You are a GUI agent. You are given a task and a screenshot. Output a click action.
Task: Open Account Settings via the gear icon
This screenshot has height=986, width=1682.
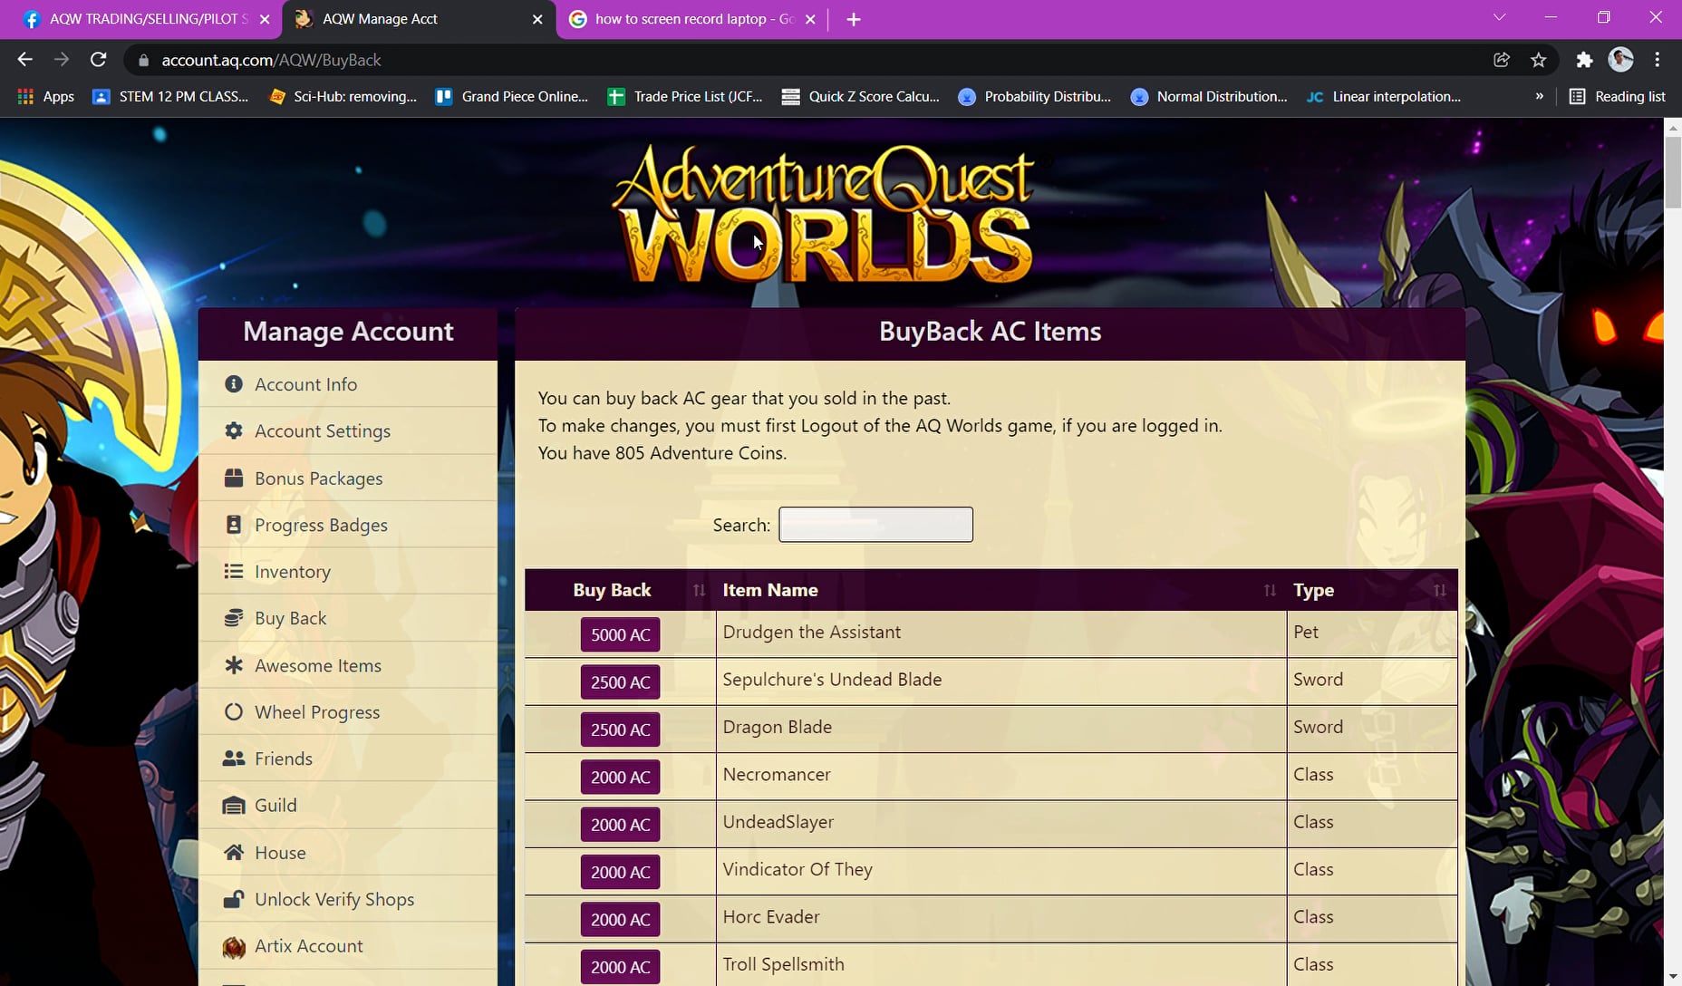(x=234, y=430)
